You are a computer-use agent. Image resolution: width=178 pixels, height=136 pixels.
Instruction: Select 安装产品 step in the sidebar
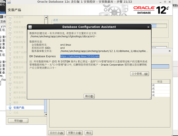[x=19, y=108]
